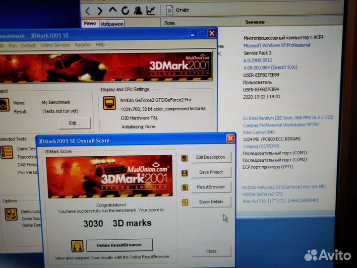Viewport: 357px width, 268px height.
Task: Open the DirectX 9.0c version link
Action: pyautogui.click(x=270, y=67)
